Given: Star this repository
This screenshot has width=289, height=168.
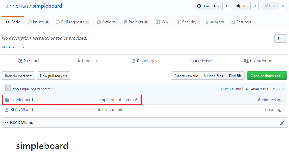Looking at the screenshot, I should (x=242, y=6).
